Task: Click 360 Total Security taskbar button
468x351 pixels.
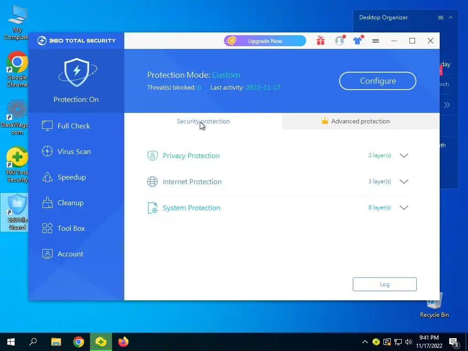Action: (101, 342)
